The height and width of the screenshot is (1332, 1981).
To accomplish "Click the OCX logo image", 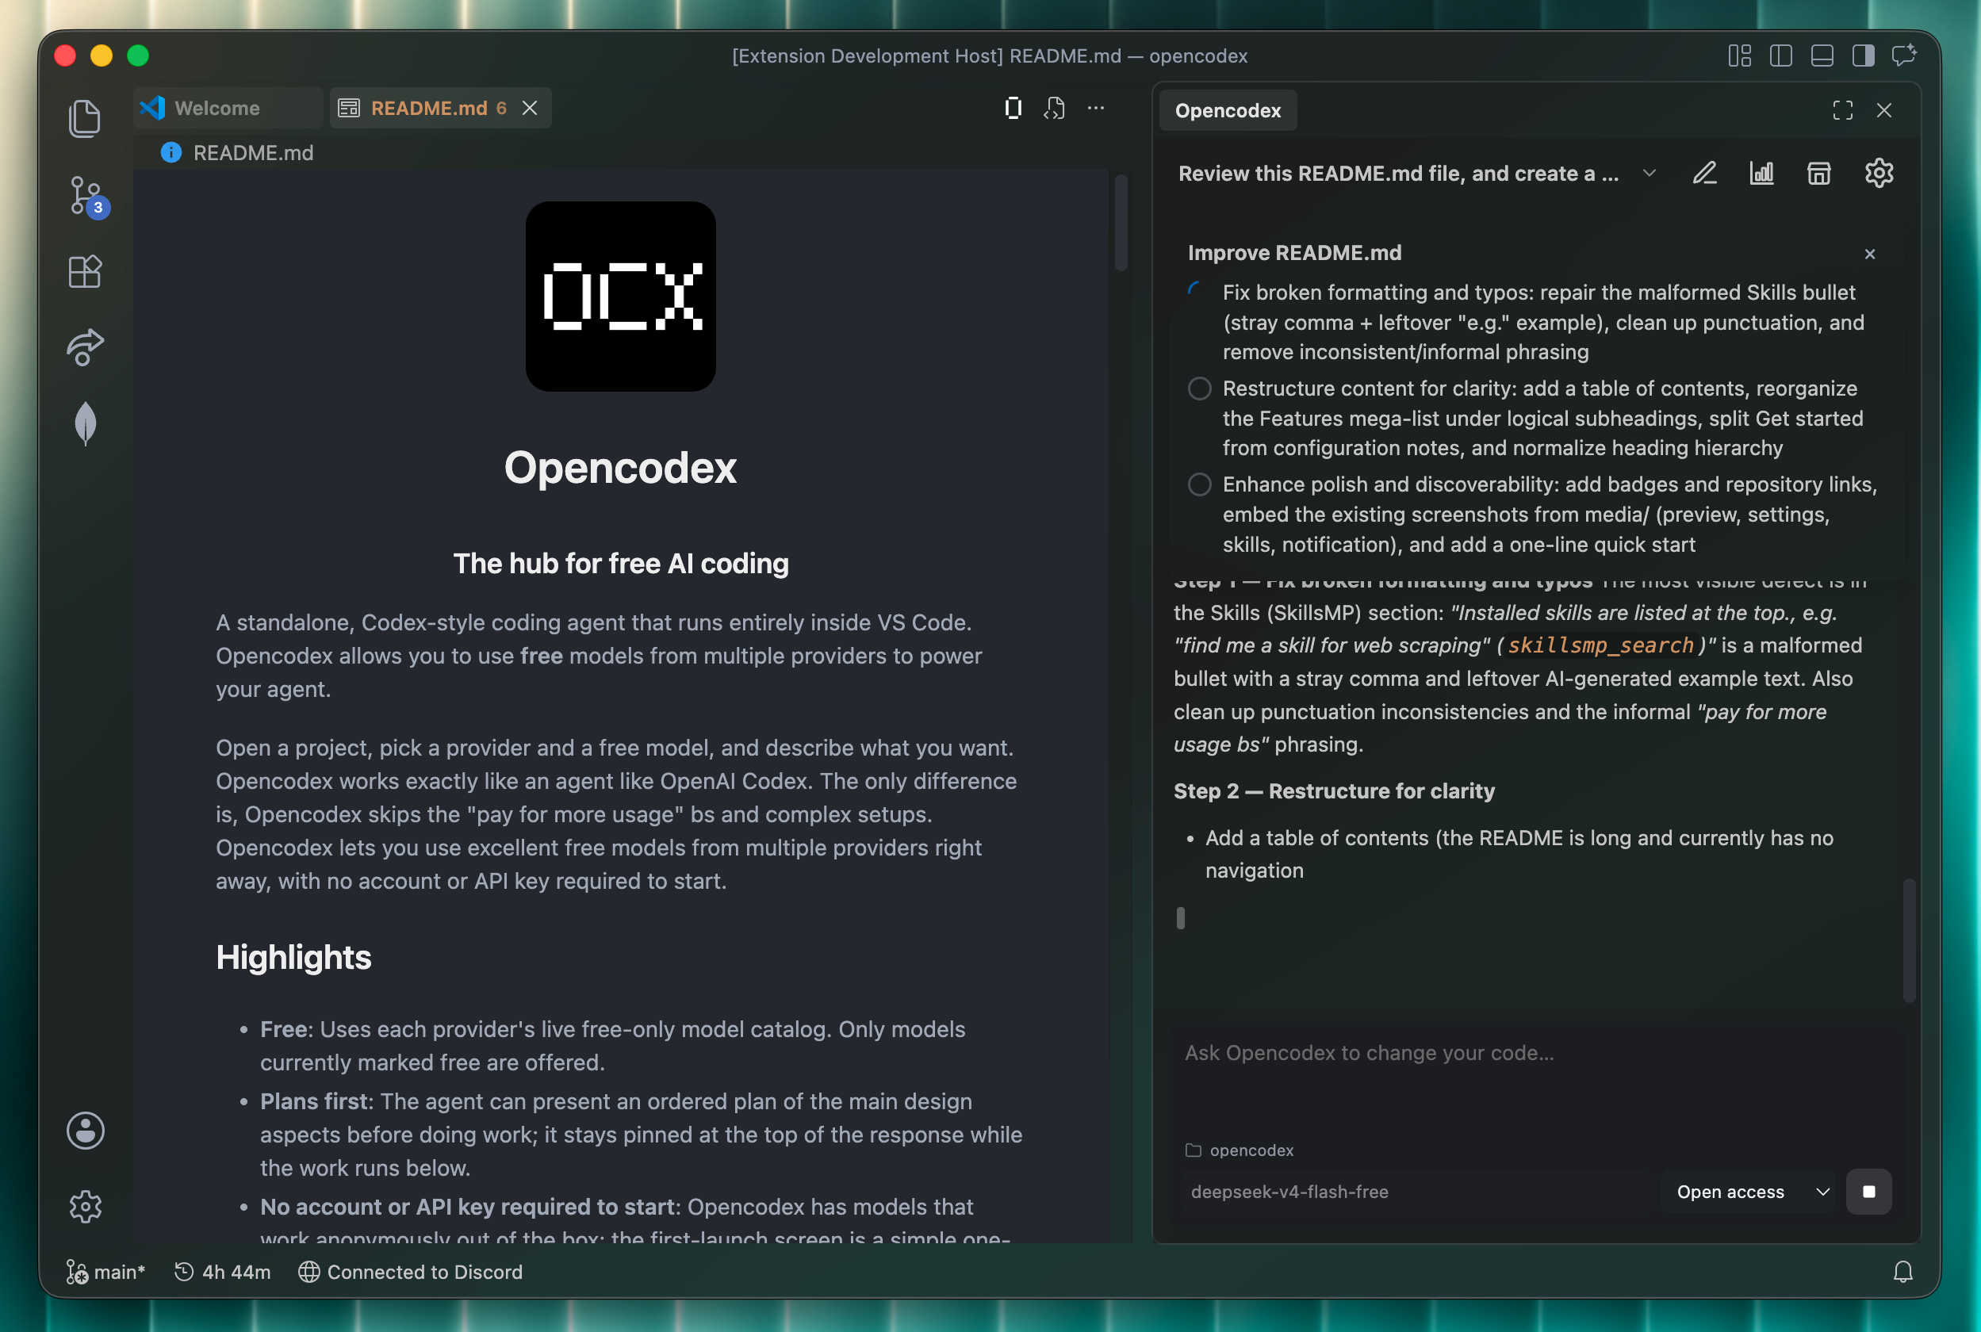I will (x=621, y=297).
